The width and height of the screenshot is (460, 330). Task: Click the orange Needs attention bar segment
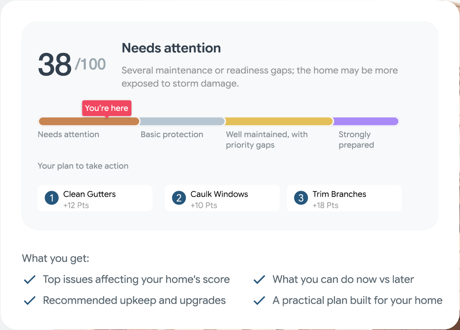89,121
